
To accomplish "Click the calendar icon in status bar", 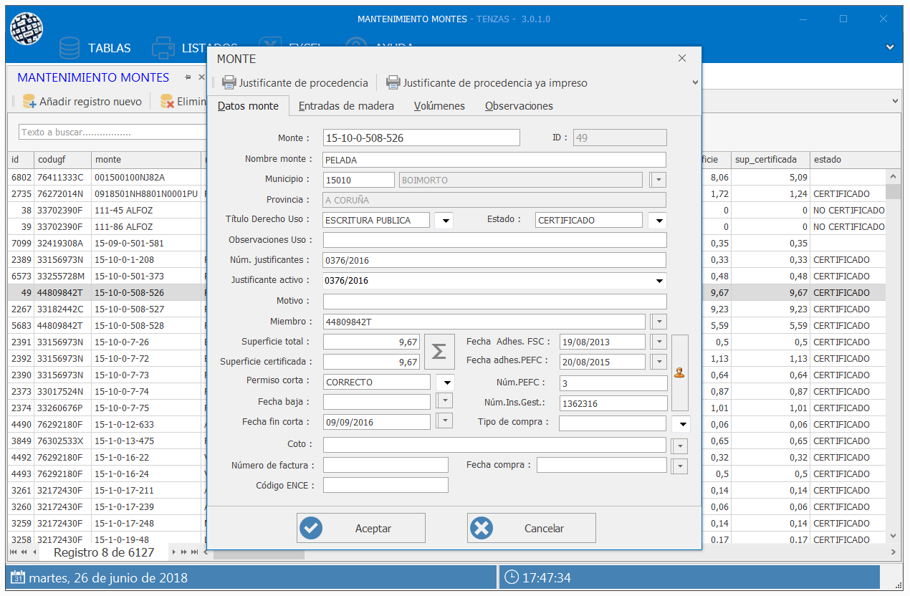I will click(19, 577).
